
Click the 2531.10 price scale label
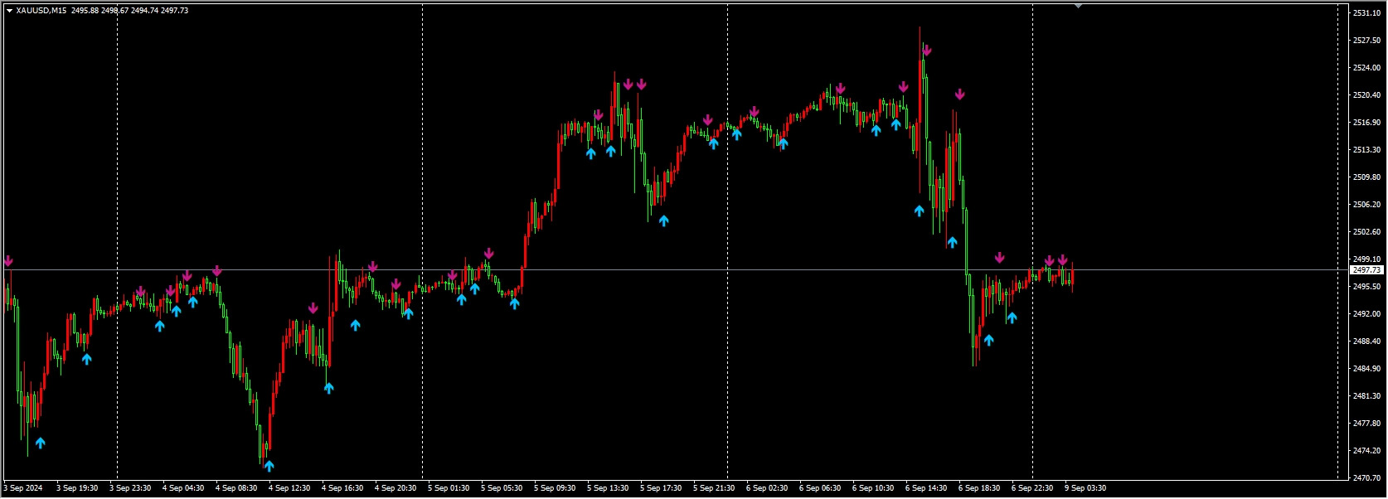(x=1366, y=13)
